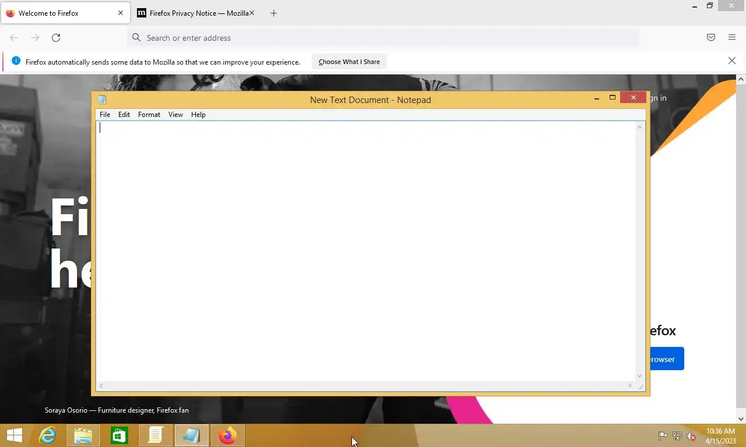Click Firefox page scrollbar down arrow

point(741,419)
